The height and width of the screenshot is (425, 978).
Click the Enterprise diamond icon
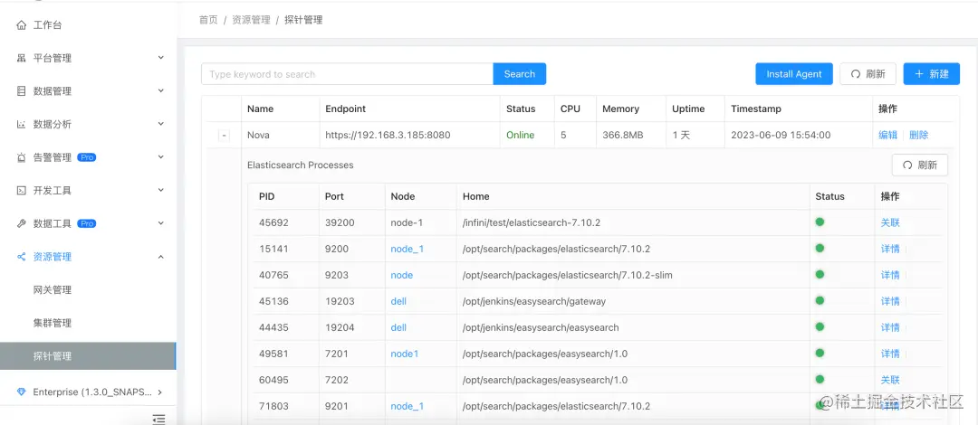click(22, 392)
